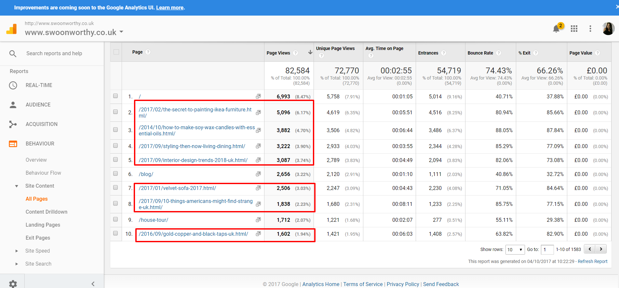The height and width of the screenshot is (288, 619).
Task: Click the help icon next to Bounce Rate
Action: [x=499, y=53]
